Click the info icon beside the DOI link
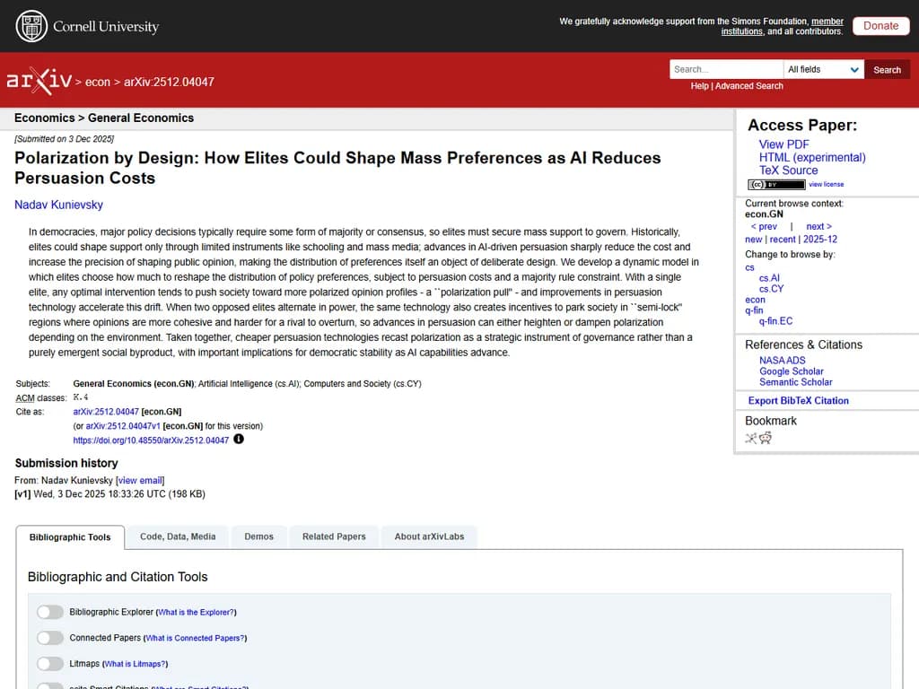The width and height of the screenshot is (919, 689). [x=236, y=440]
